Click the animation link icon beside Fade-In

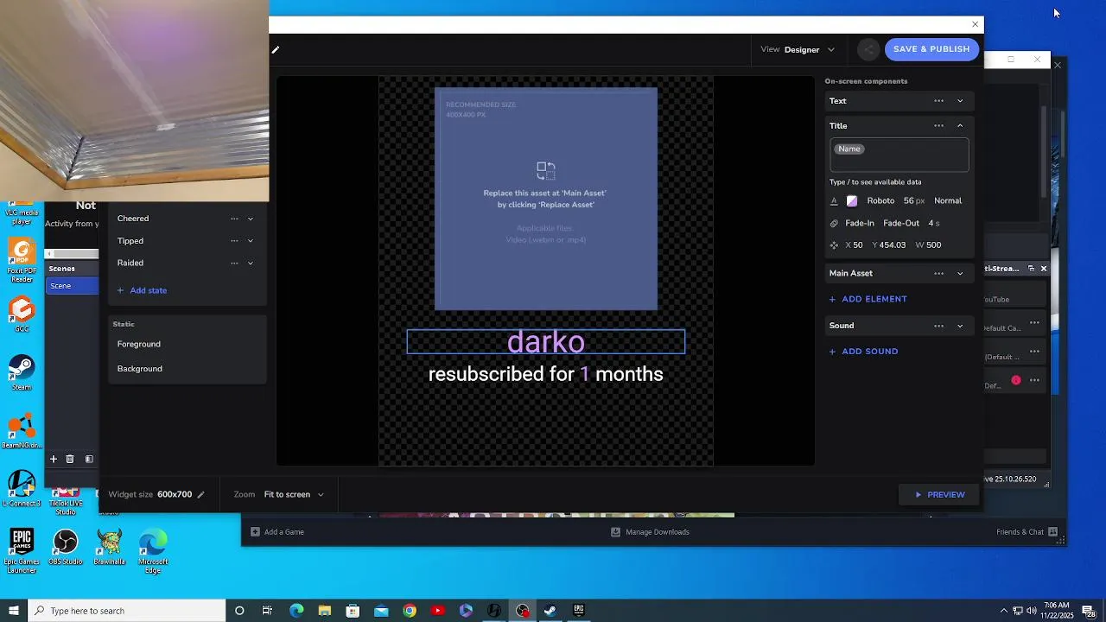point(834,223)
